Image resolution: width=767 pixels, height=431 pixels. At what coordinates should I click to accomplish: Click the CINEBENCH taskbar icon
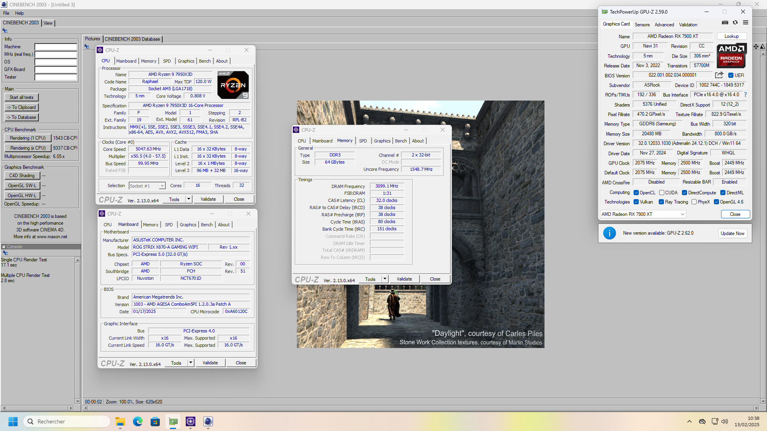(208, 421)
